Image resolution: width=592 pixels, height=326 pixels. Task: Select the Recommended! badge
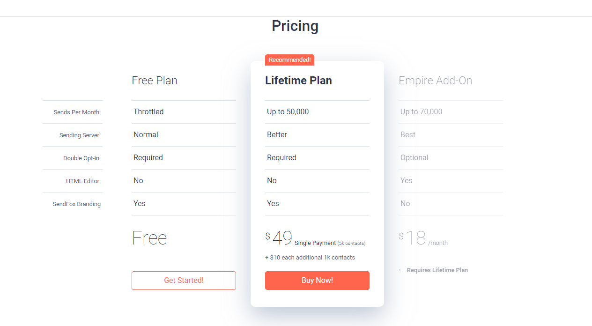pyautogui.click(x=289, y=59)
